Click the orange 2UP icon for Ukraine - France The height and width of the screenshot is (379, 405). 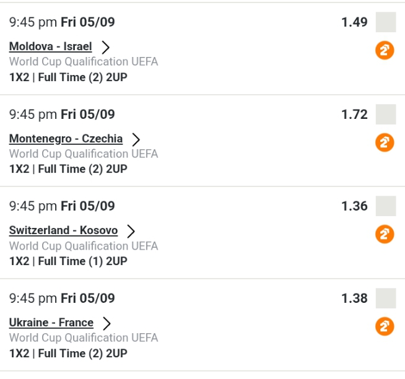(385, 326)
